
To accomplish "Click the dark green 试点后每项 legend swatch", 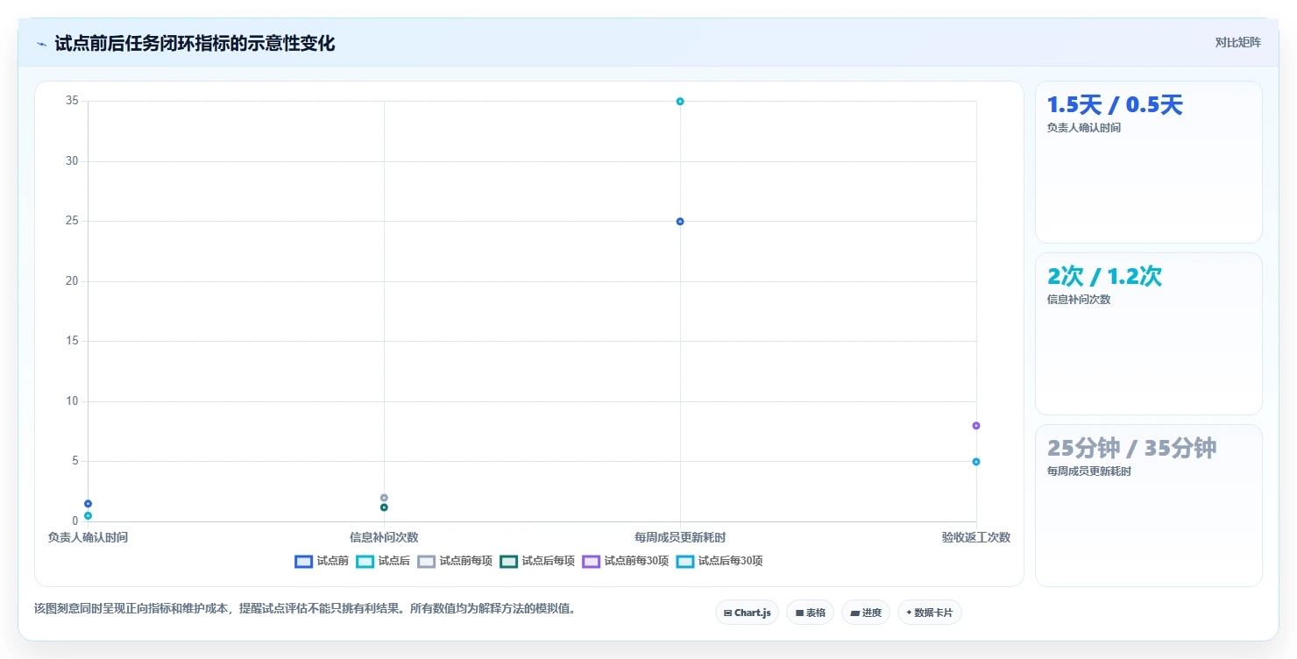I will click(x=509, y=562).
